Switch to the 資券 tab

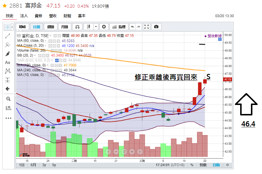coord(38,16)
